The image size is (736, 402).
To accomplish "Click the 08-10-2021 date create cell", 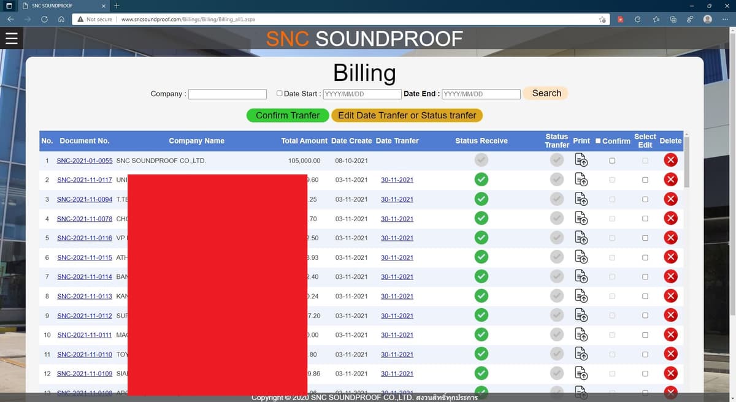I will (x=351, y=161).
